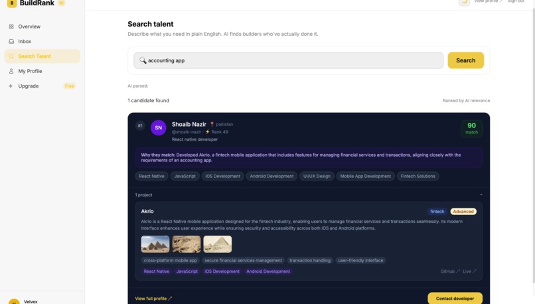This screenshot has height=304, width=535.
Task: Click the gray JavaScript skill tag
Action: pyautogui.click(x=185, y=176)
